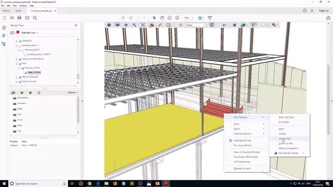Expand Insitu Concrete 250mm node
The width and height of the screenshot is (333, 187).
click(x=16, y=59)
